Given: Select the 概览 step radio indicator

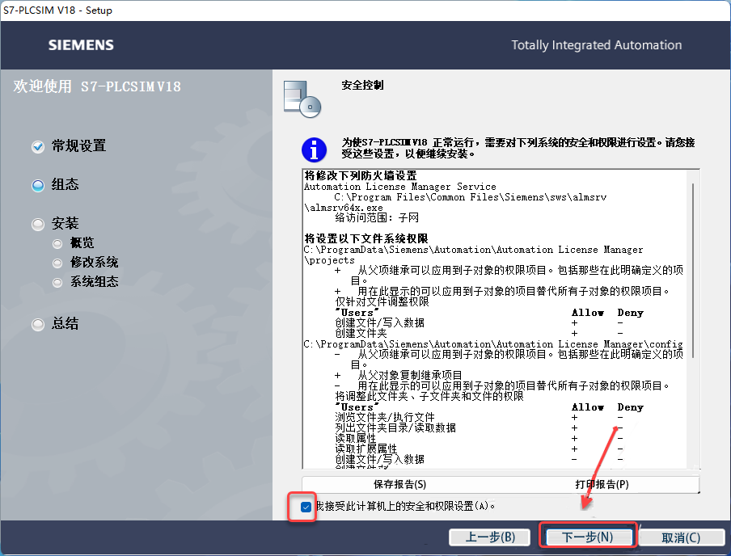Looking at the screenshot, I should [57, 242].
